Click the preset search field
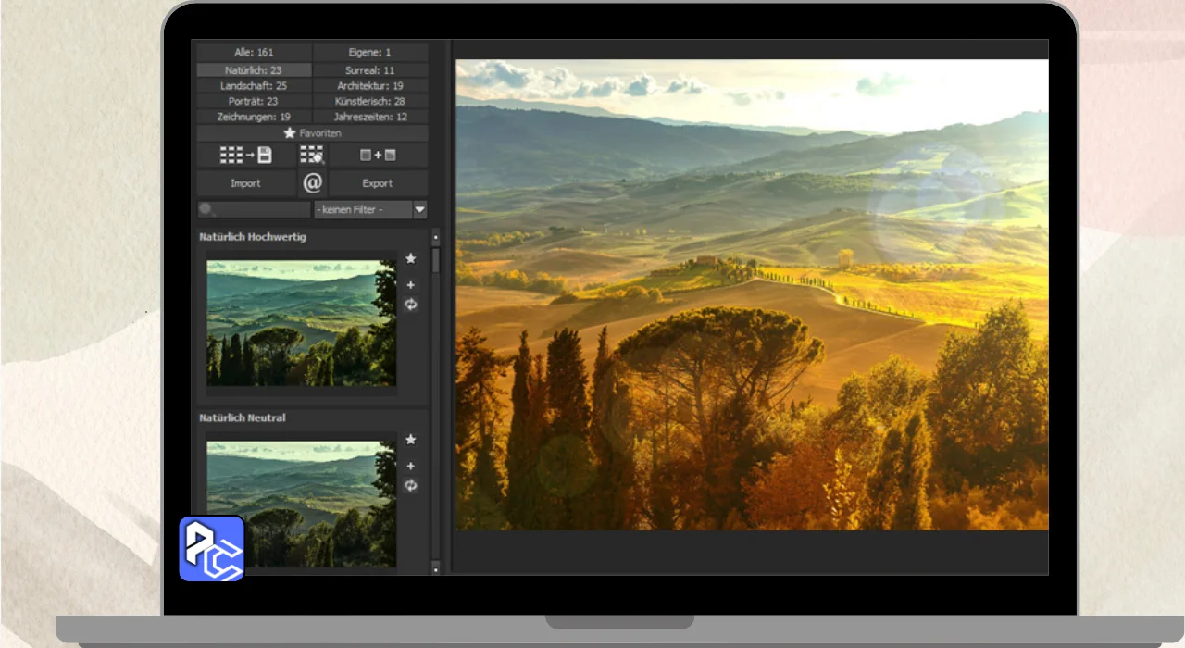This screenshot has height=648, width=1185. coord(254,210)
